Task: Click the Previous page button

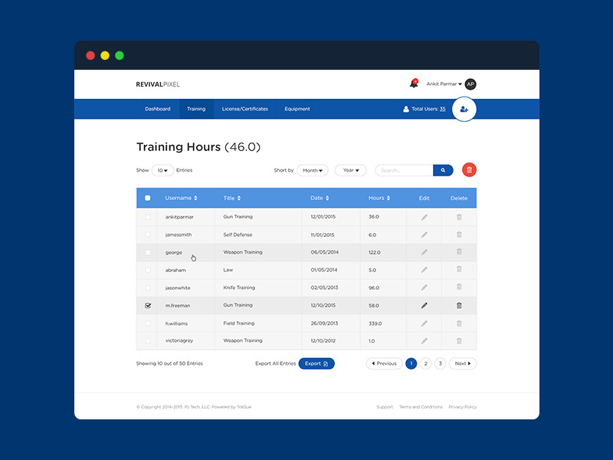Action: pos(384,363)
